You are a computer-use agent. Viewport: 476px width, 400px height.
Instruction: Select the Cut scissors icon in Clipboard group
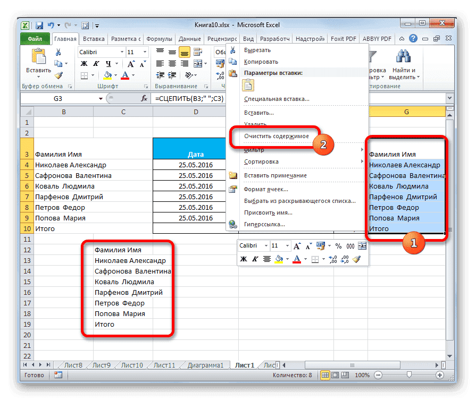coord(59,52)
